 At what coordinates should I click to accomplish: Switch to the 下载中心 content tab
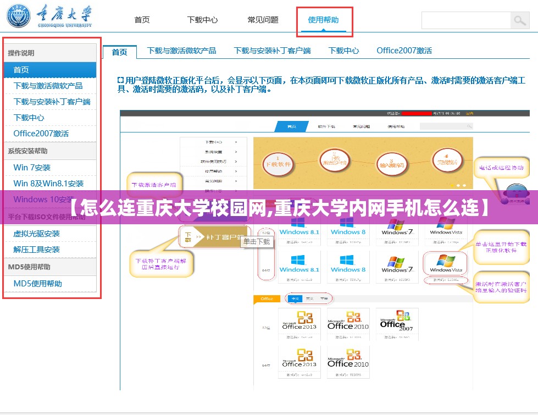point(343,51)
